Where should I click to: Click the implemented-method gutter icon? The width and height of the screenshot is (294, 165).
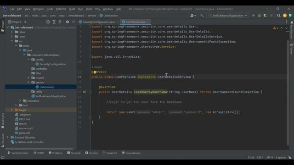click(85, 92)
